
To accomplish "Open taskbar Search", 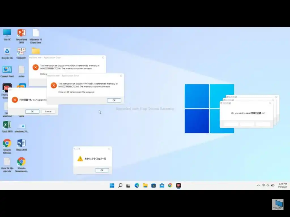I will coord(120,185).
